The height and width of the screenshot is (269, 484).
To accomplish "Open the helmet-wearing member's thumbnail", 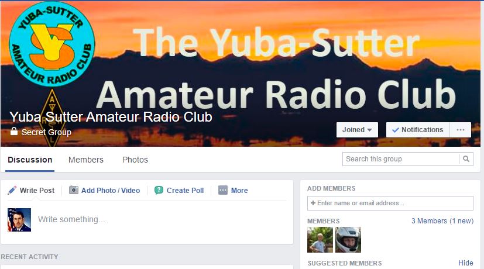I will [x=348, y=240].
